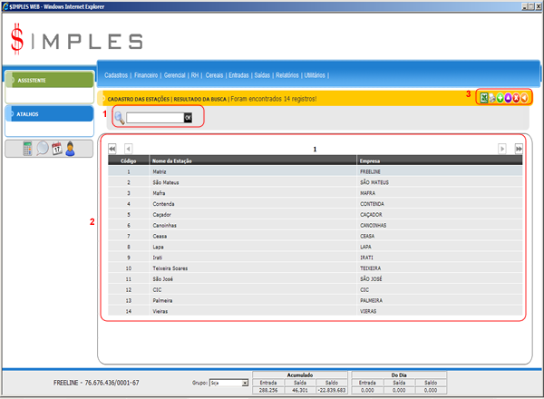The height and width of the screenshot is (399, 544).
Task: Open the Cadastros menu
Action: coord(116,75)
